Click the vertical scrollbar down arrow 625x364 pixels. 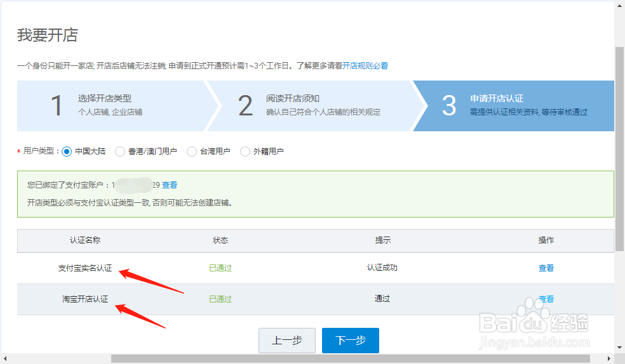pyautogui.click(x=619, y=348)
